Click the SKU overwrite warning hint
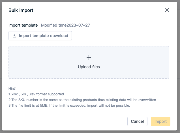The height and width of the screenshot is (133, 180). click(82, 100)
